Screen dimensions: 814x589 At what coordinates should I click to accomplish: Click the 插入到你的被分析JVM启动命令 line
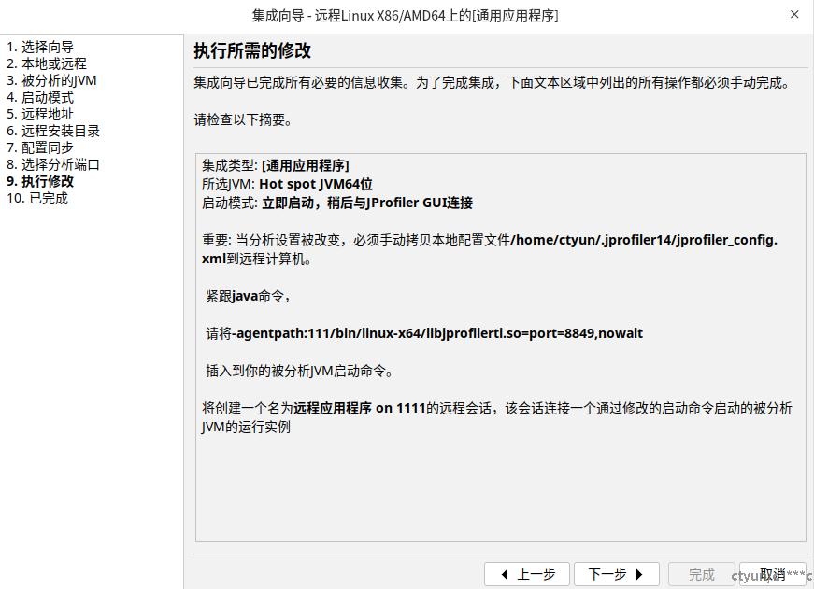pos(300,371)
